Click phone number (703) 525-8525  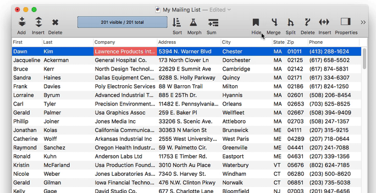pyautogui.click(x=330, y=104)
